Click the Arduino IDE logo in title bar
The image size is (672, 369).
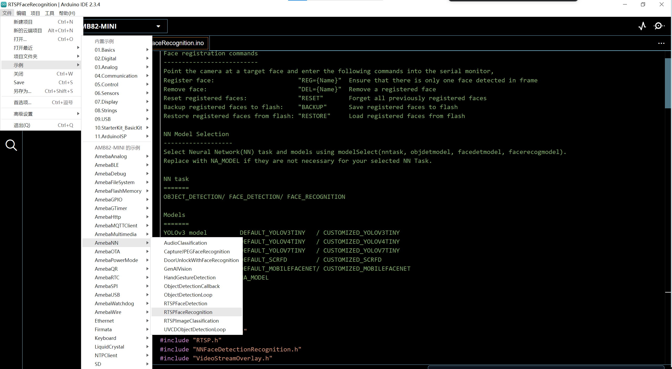[x=4, y=4]
